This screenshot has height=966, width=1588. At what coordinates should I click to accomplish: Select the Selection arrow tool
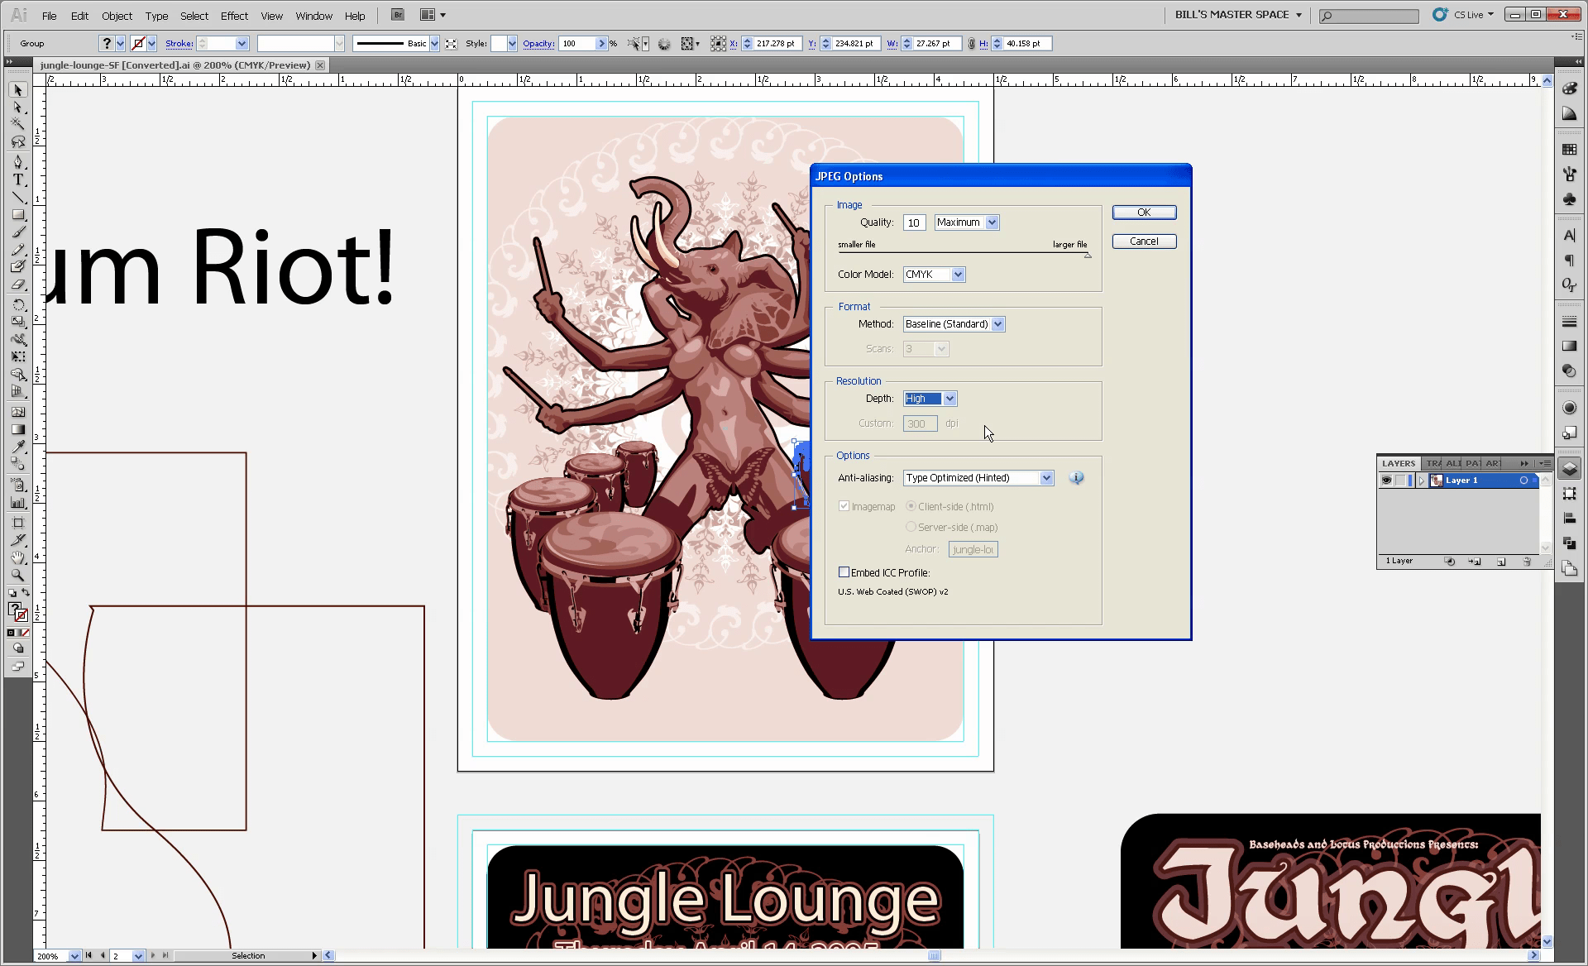pos(17,89)
